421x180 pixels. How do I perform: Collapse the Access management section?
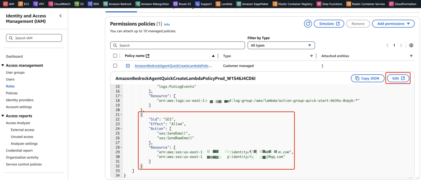(3, 65)
